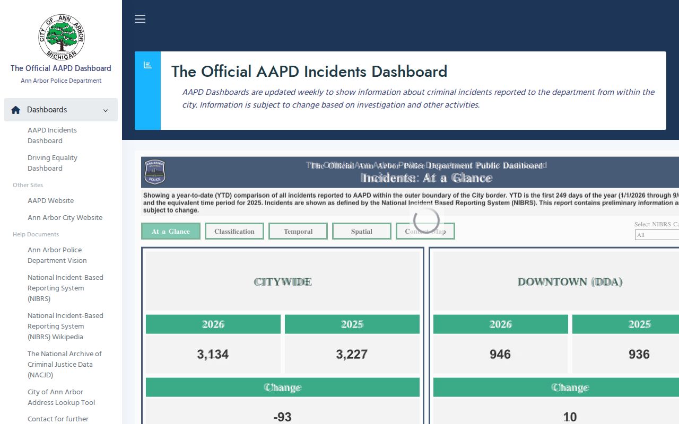Viewport: 679px width, 424px height.
Task: Visit the Ann Arbor City Website link
Action: click(x=65, y=217)
